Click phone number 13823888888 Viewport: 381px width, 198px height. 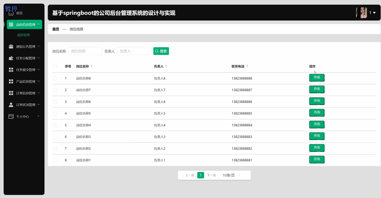pyautogui.click(x=242, y=78)
